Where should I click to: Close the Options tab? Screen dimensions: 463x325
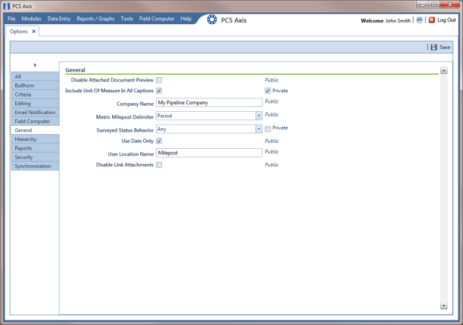(x=33, y=32)
